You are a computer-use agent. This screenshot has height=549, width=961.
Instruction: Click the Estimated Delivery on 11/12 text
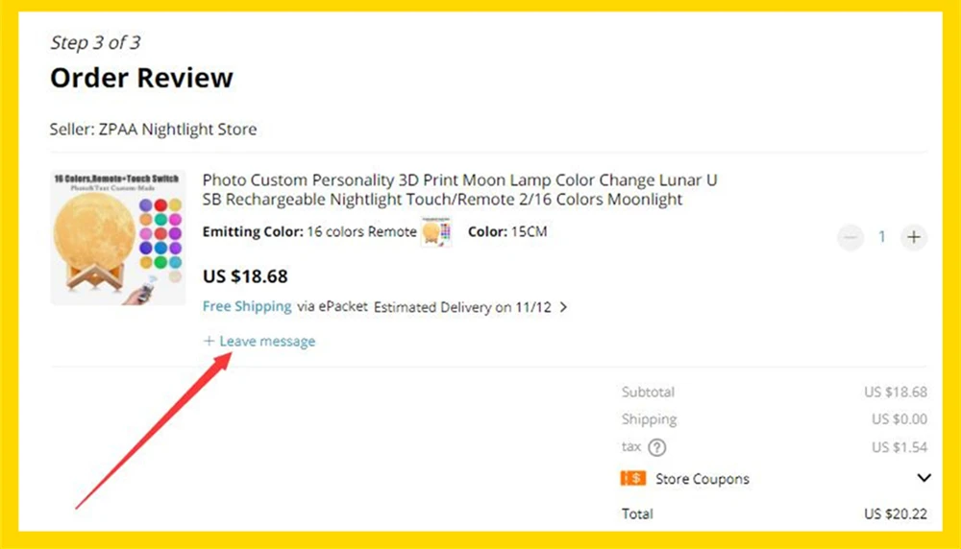tap(463, 307)
